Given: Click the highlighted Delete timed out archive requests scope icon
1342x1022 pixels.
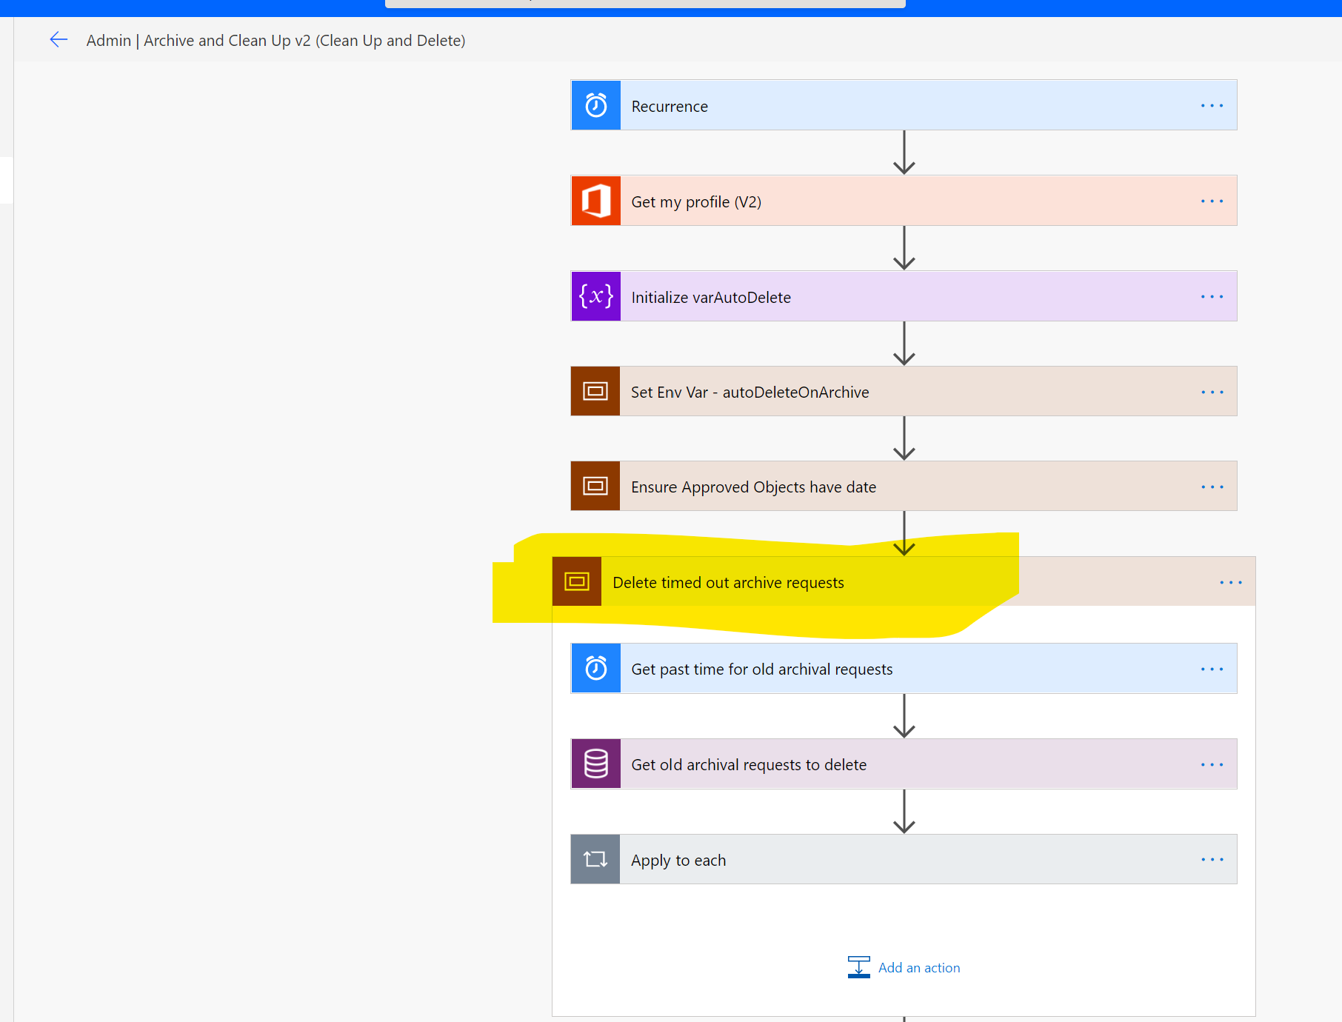Looking at the screenshot, I should point(576,581).
